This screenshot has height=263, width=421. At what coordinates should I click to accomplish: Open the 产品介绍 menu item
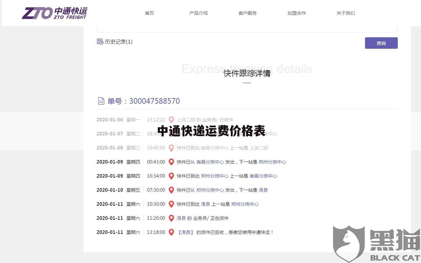(x=198, y=13)
